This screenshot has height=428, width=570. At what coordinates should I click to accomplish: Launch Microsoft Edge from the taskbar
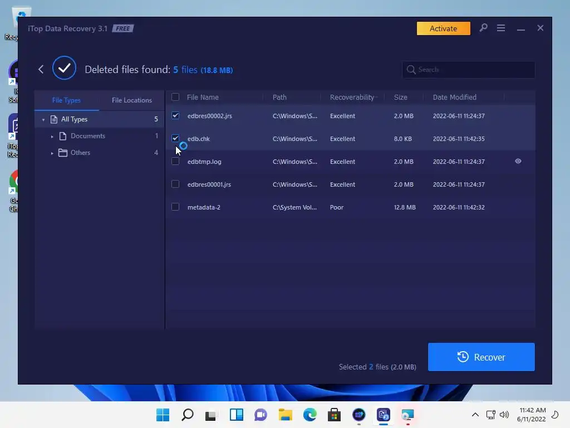(x=309, y=415)
